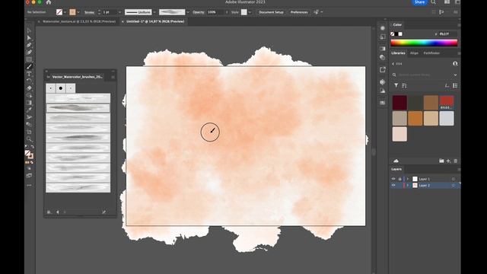Click Layer 2 target circle
Screen dimensions: 487x274
click(454, 185)
